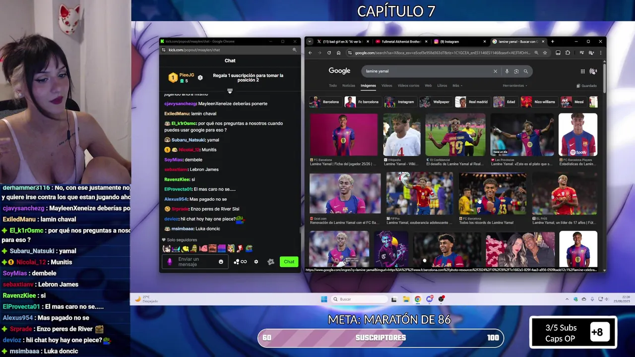
Task: Select the 'Noticias' search tab
Action: [x=349, y=85]
